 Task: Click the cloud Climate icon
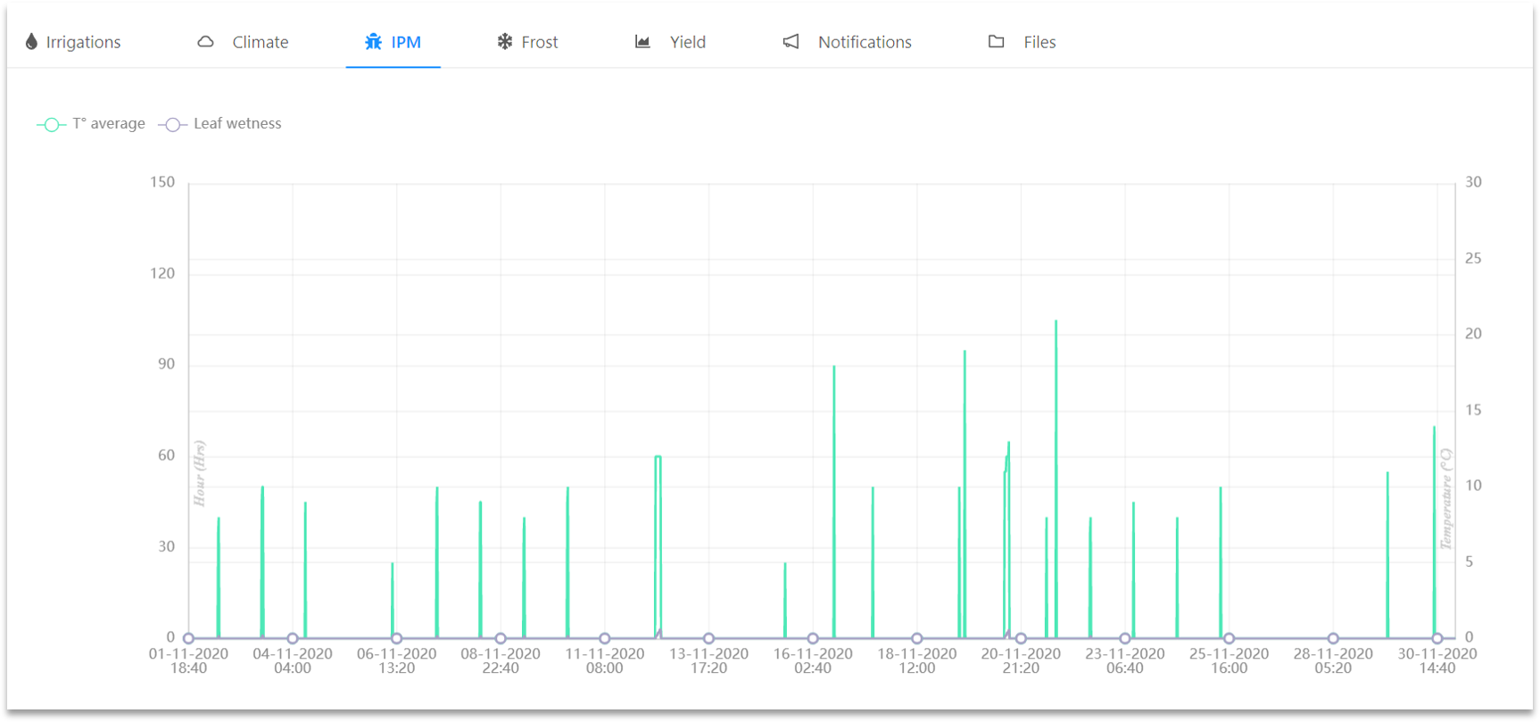205,42
